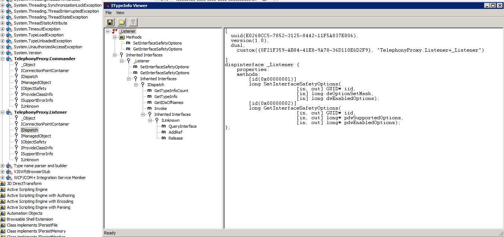The image size is (504, 237).
Task: Collapse the TelephonyProxy.Commander class node
Action: point(2,59)
